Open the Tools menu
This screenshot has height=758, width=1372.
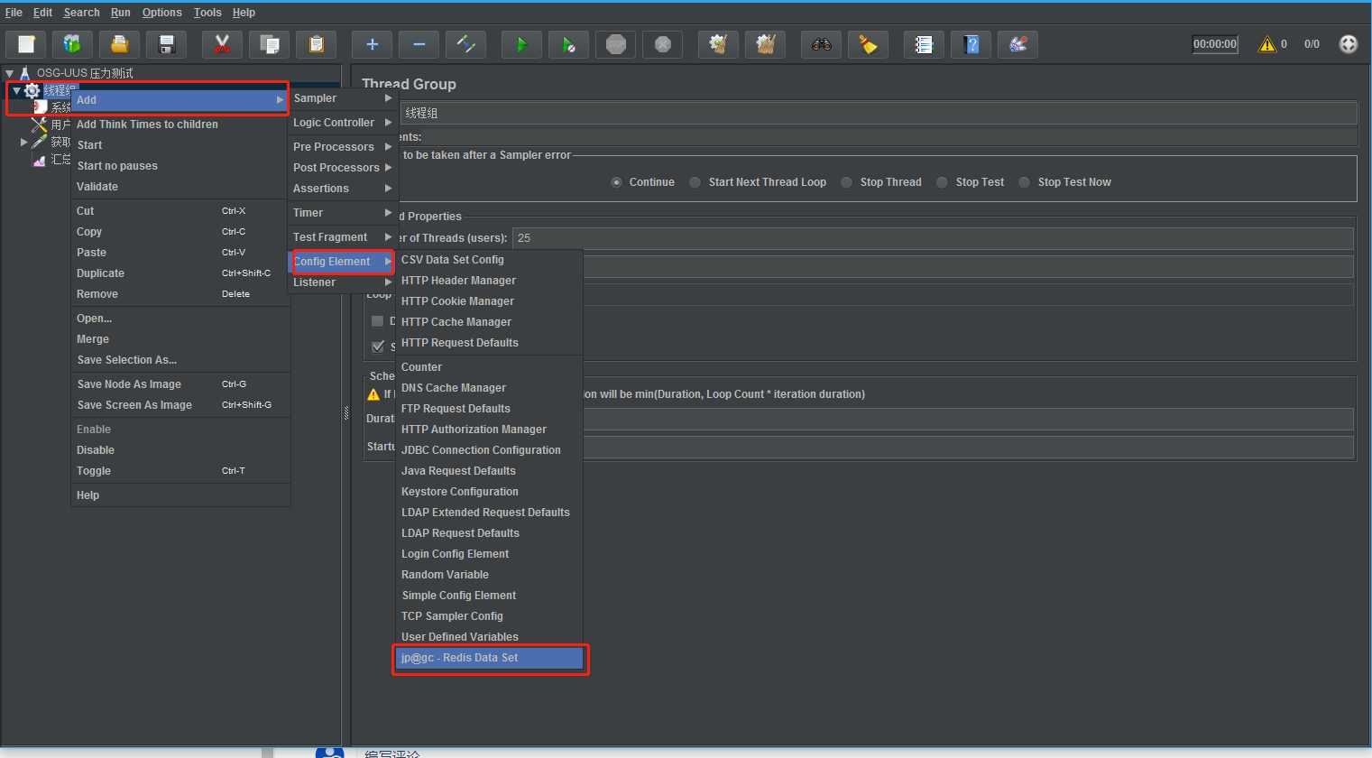207,13
